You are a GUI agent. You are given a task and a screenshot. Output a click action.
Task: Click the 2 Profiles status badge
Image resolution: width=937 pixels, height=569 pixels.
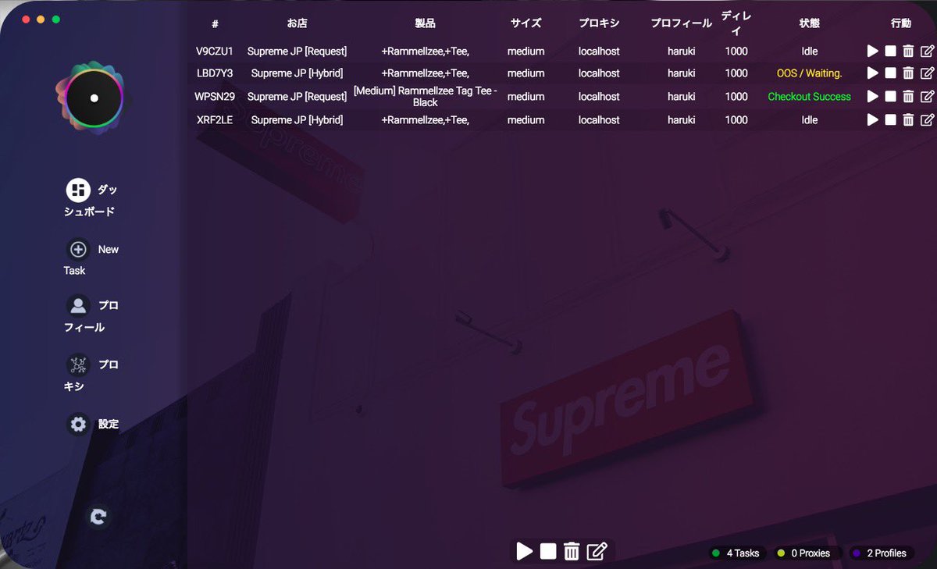coord(881,553)
